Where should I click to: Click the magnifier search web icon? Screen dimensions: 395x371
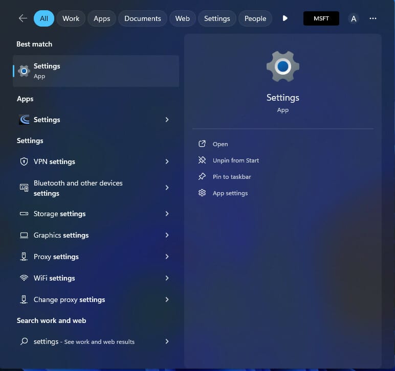tap(24, 341)
